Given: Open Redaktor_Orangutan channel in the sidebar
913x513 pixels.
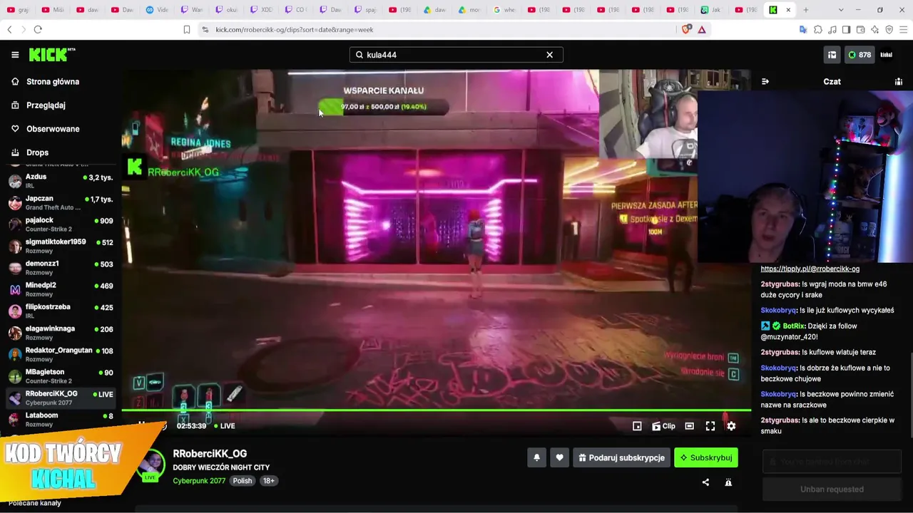Looking at the screenshot, I should [61, 355].
